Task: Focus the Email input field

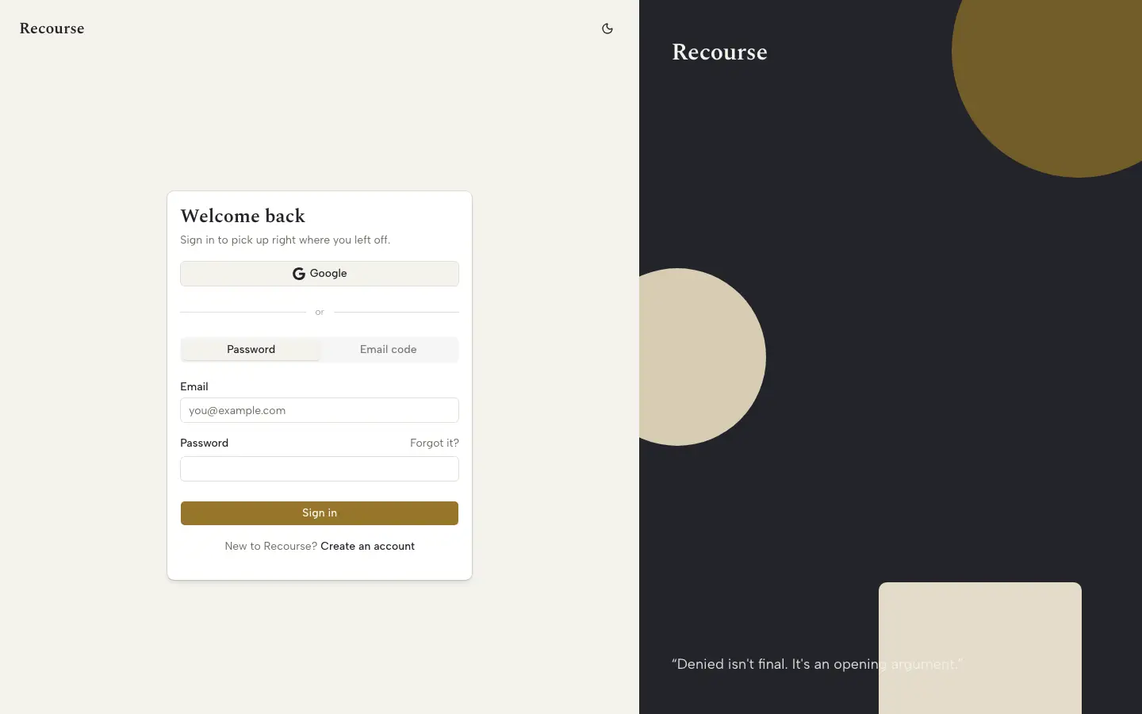Action: point(320,410)
